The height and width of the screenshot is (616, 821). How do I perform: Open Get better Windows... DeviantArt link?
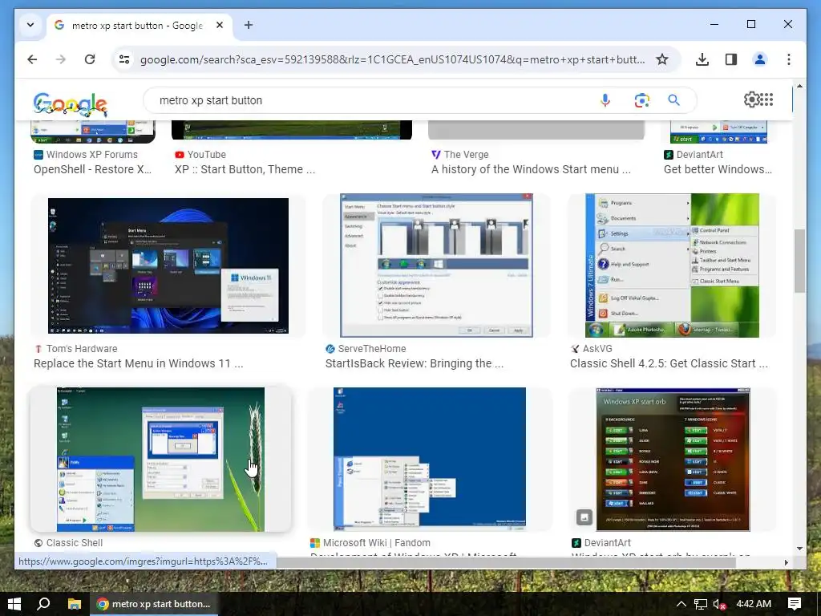[718, 169]
